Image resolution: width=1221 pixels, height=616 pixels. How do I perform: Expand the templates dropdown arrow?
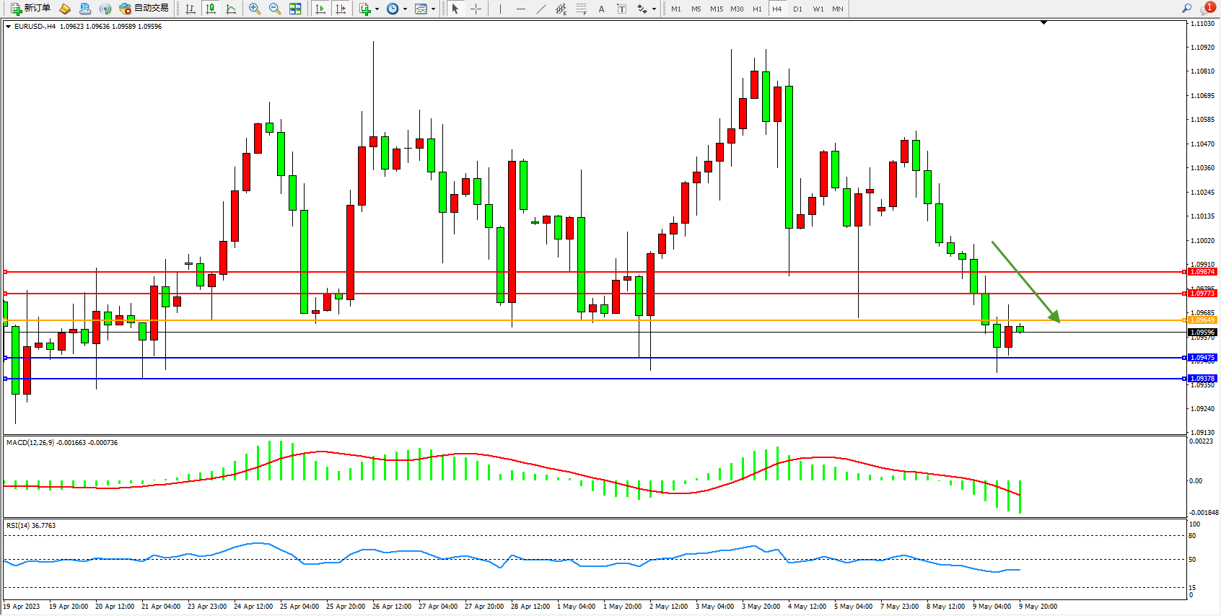[433, 9]
